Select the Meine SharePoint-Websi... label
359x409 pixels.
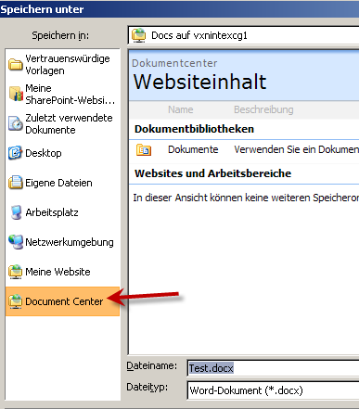71,94
